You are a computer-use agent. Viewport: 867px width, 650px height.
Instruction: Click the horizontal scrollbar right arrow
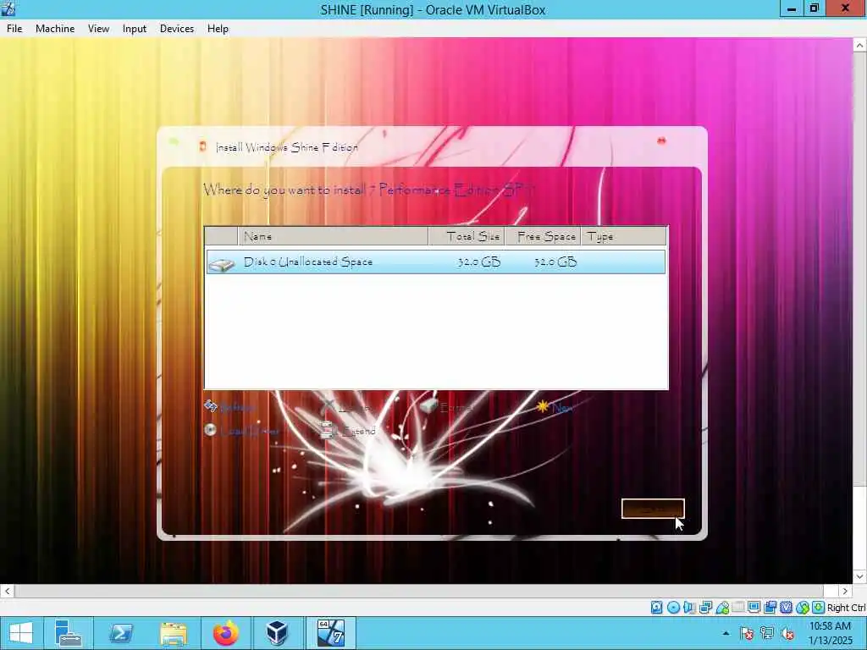click(x=845, y=591)
